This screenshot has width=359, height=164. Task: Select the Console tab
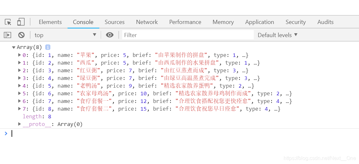tap(83, 22)
